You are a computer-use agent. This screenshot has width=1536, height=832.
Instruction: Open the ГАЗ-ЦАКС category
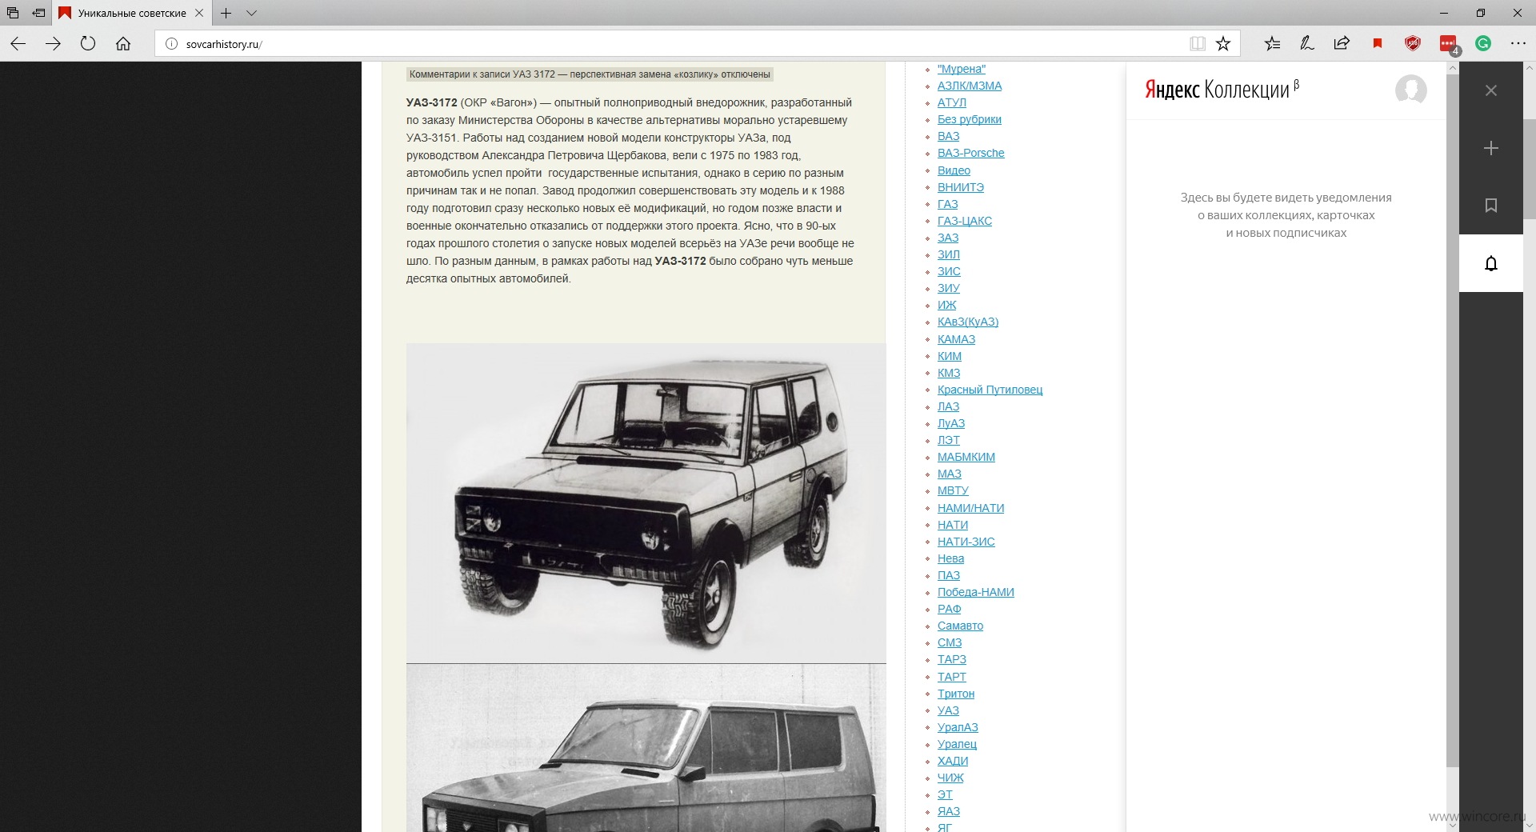click(965, 221)
